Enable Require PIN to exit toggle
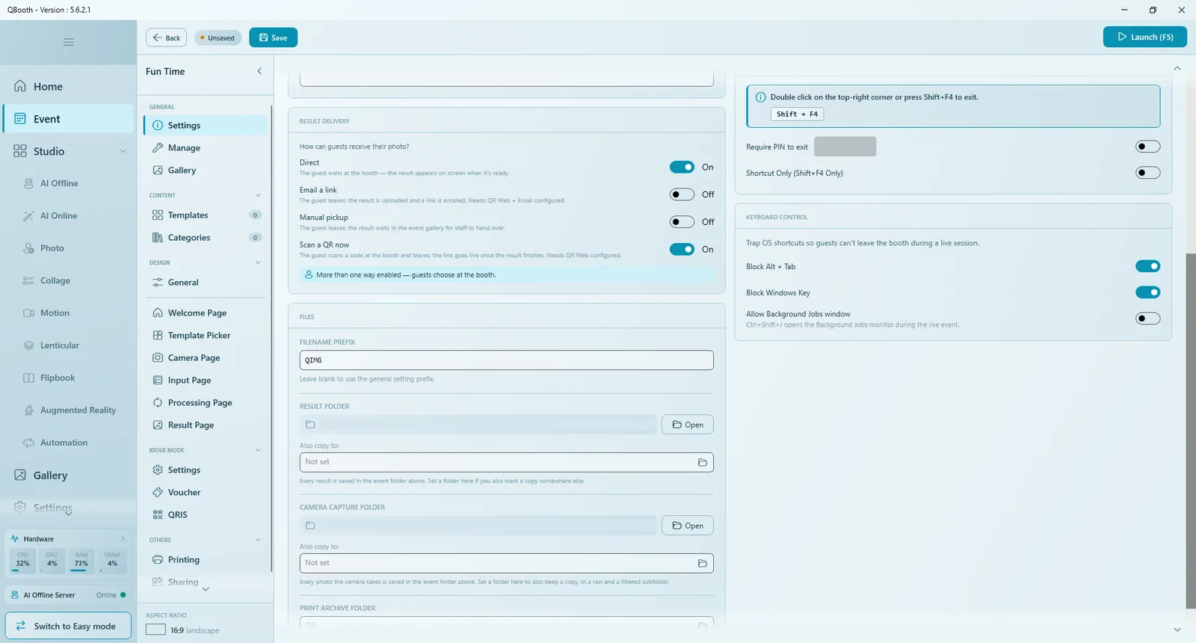Image resolution: width=1196 pixels, height=643 pixels. point(1147,147)
